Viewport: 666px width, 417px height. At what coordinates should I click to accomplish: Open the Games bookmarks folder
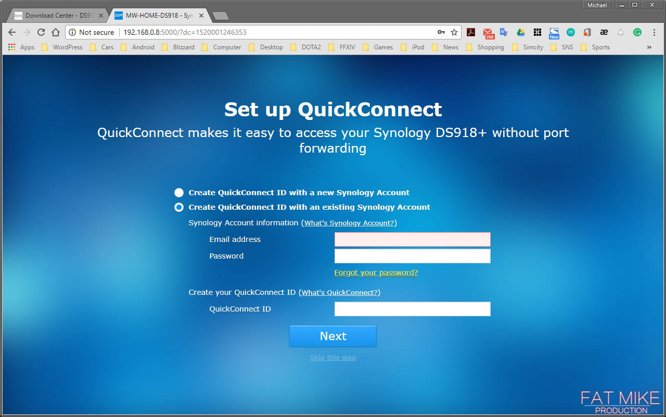tap(378, 47)
